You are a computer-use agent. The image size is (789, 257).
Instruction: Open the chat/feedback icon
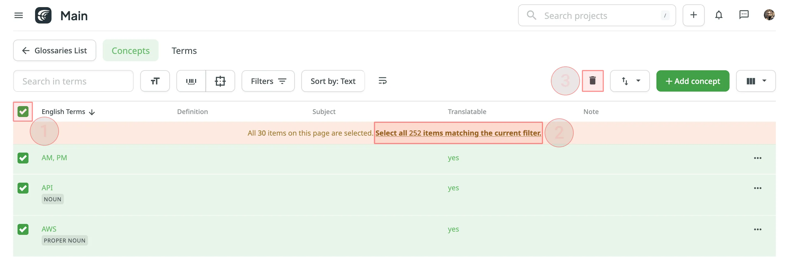[744, 15]
